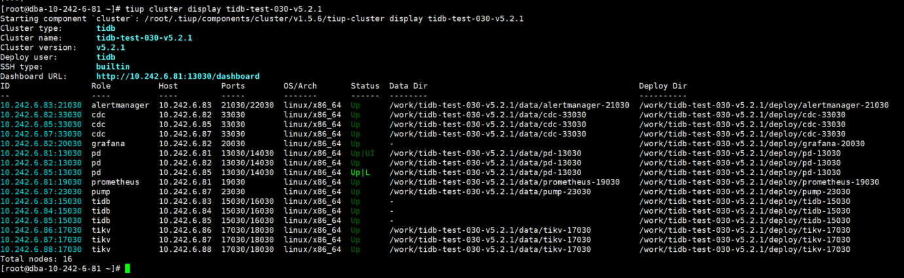Click the OS/Arch column header
Screen dimensions: 904x278
(x=301, y=86)
